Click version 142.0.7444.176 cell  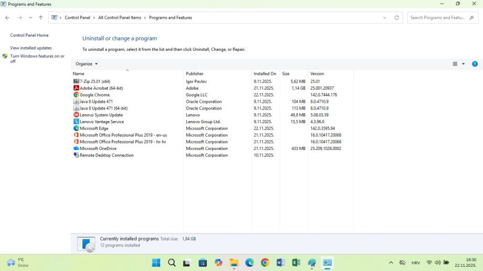(x=323, y=95)
